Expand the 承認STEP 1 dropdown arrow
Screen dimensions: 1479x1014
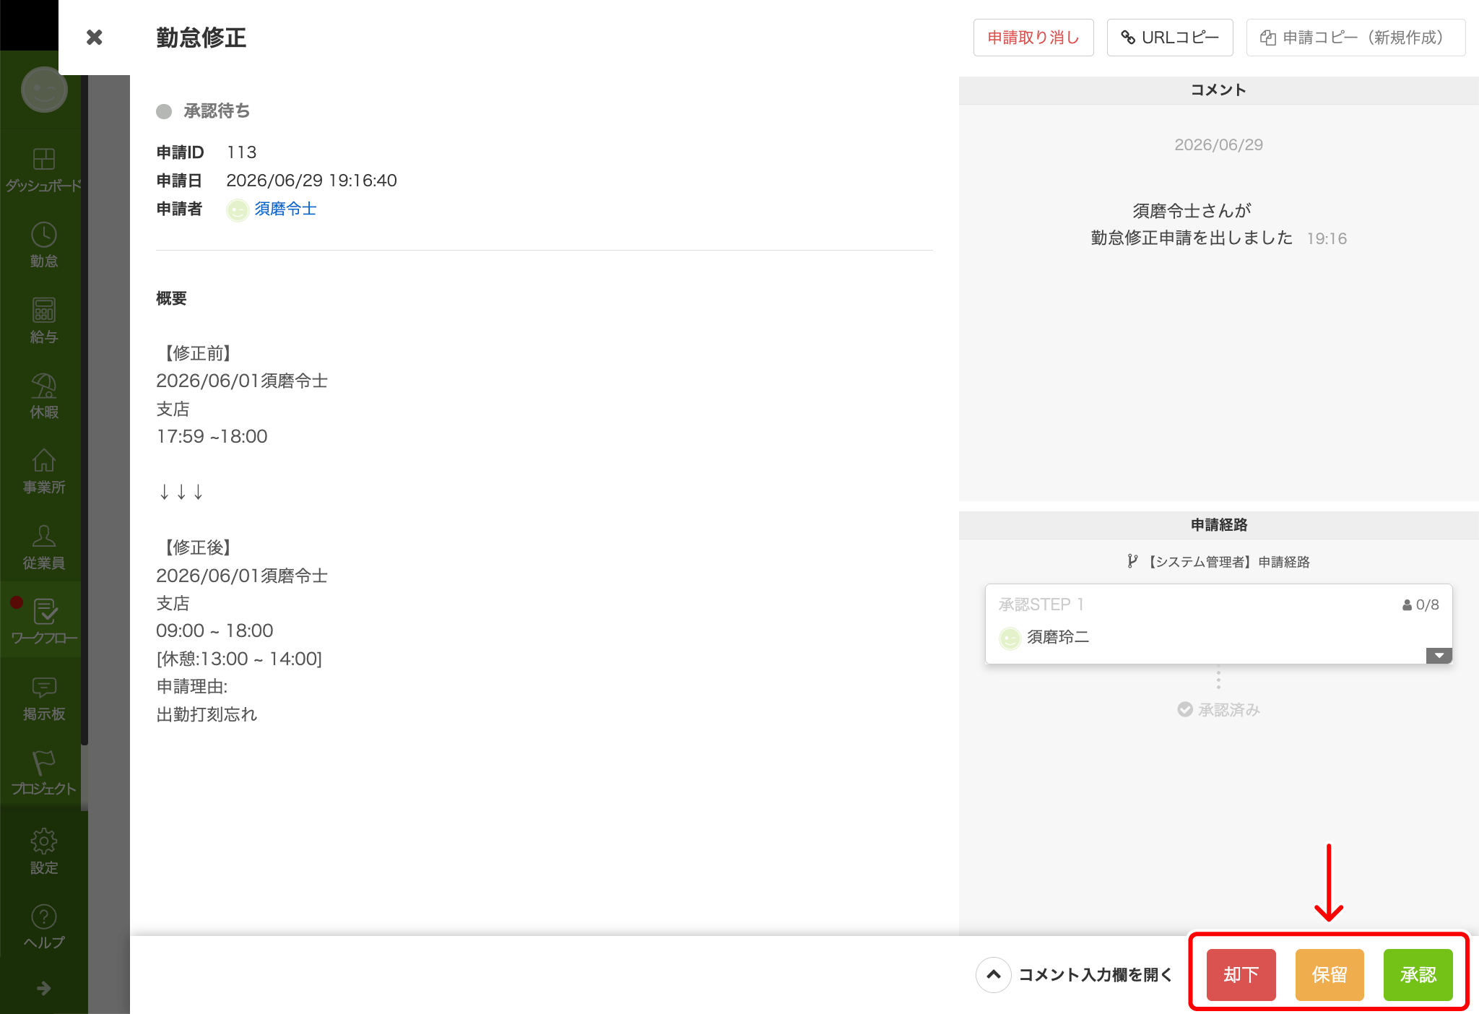pos(1439,656)
